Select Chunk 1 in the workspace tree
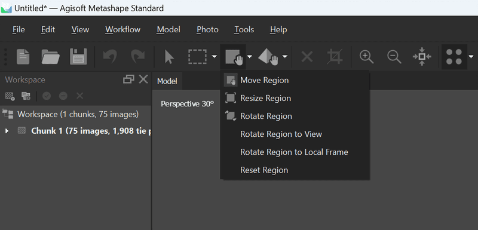478x230 pixels. point(91,131)
